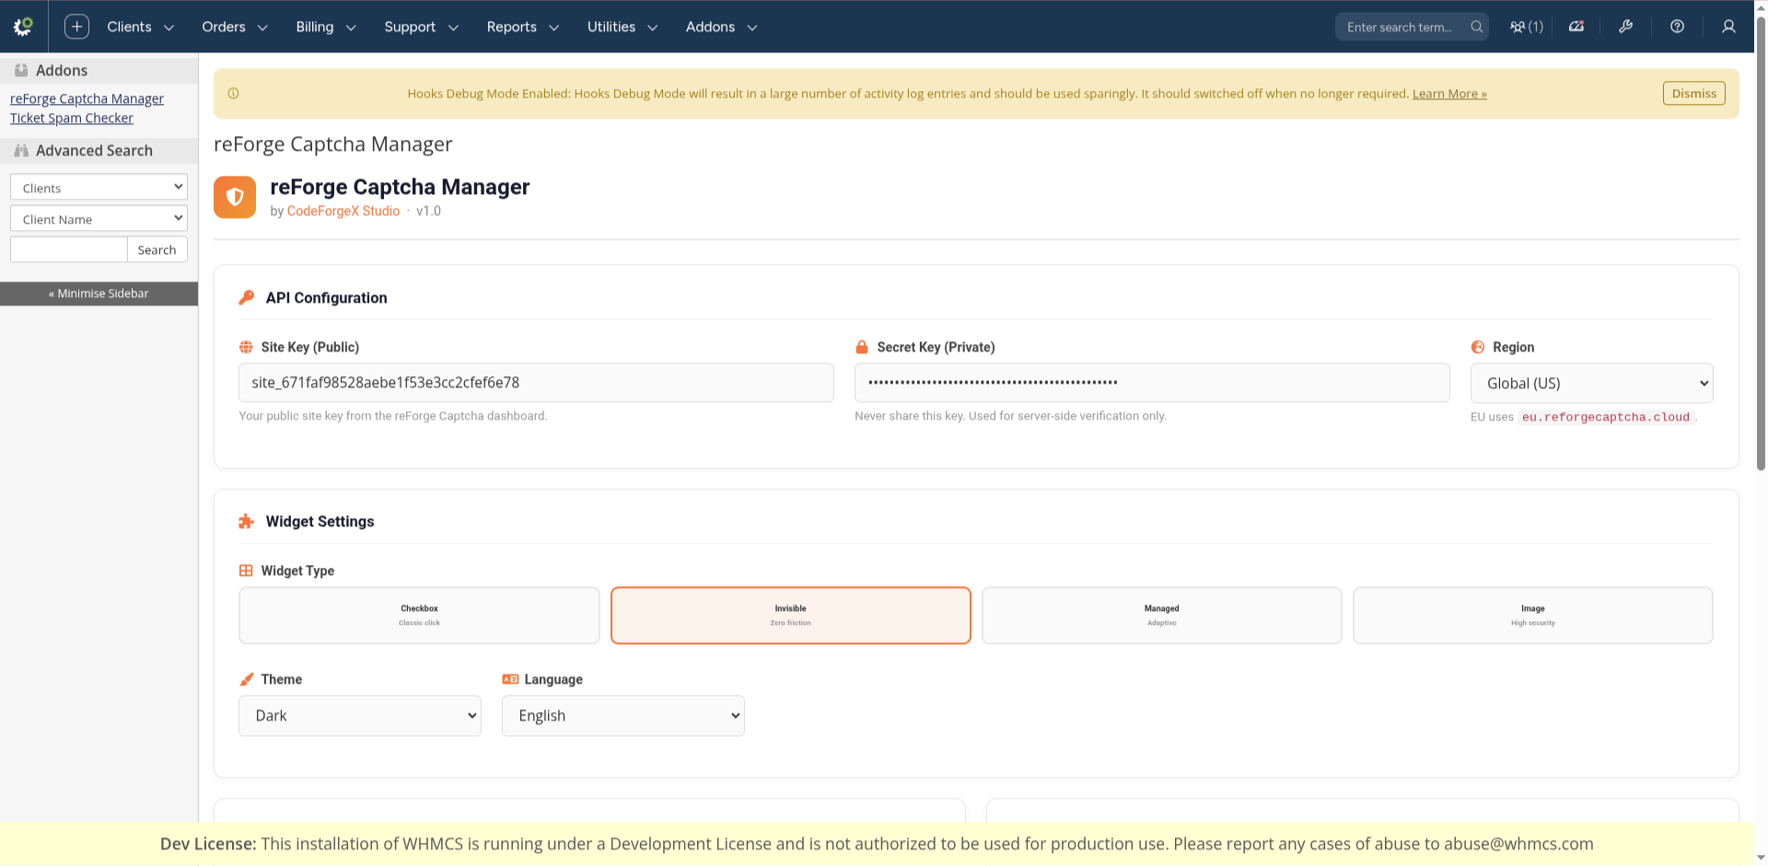Open the Billing menu
This screenshot has height=866, width=1768.
(x=325, y=27)
